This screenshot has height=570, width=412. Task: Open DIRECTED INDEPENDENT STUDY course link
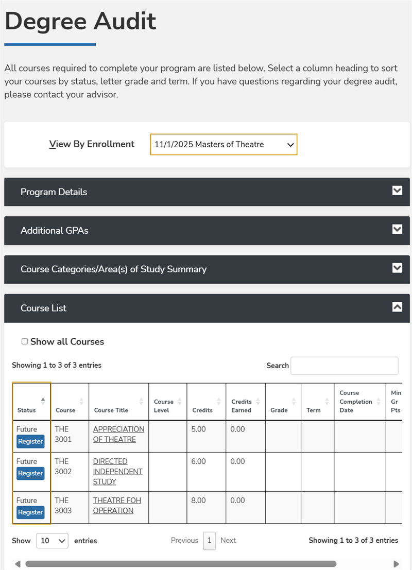pyautogui.click(x=117, y=471)
